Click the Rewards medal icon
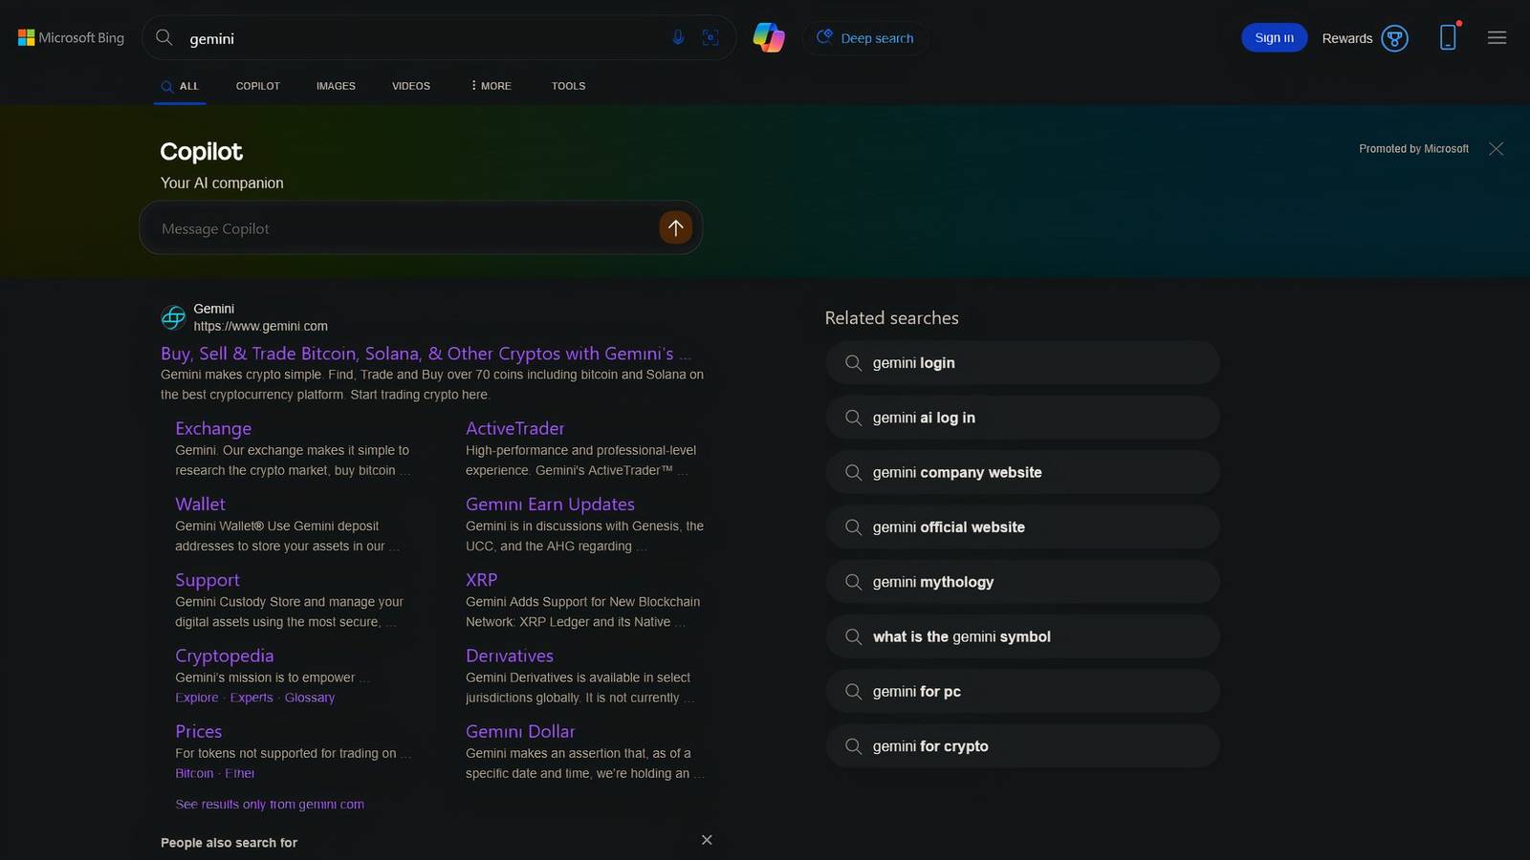The height and width of the screenshot is (860, 1530). click(x=1396, y=38)
